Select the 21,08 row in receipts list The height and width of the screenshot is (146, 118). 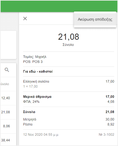pos(8,112)
